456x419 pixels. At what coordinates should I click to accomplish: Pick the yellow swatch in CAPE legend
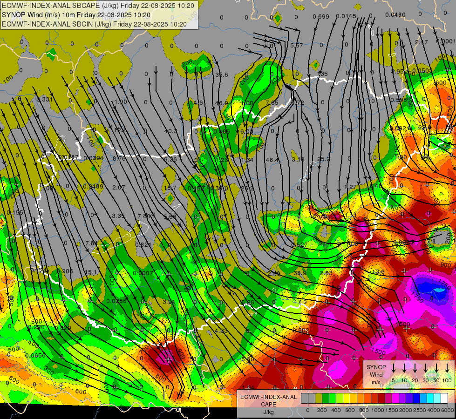click(347, 398)
